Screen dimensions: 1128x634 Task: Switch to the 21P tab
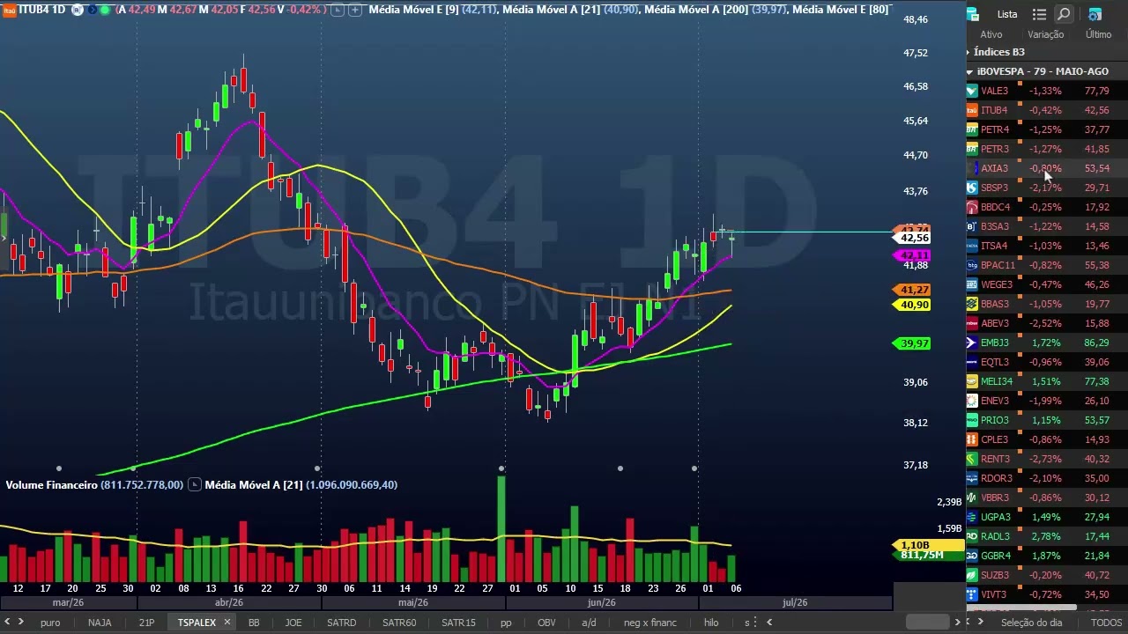pyautogui.click(x=146, y=623)
